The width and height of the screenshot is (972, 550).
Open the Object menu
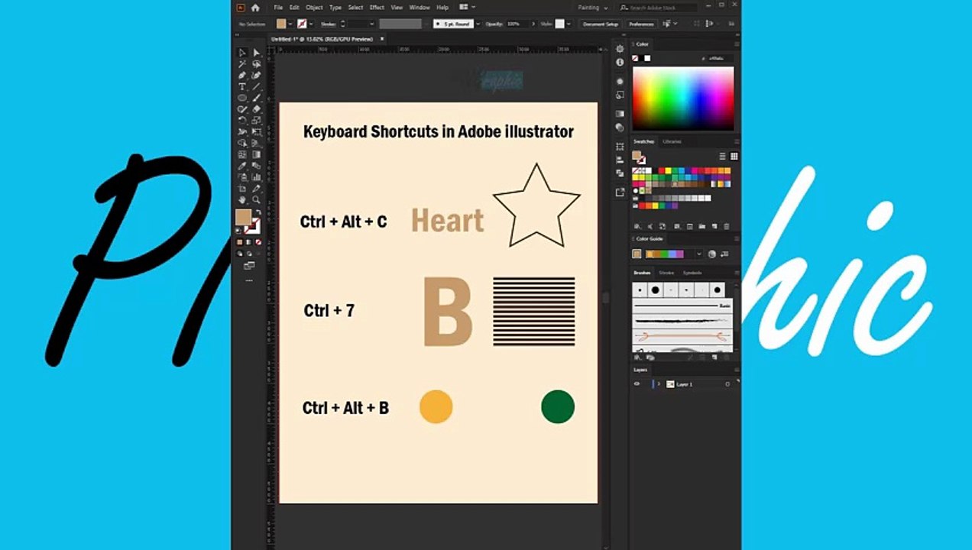(x=314, y=8)
